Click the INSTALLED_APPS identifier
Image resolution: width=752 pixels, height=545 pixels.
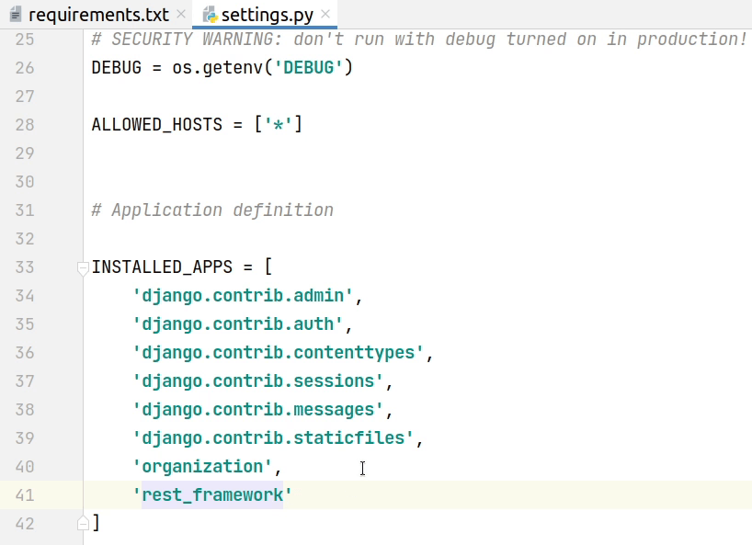tap(162, 267)
